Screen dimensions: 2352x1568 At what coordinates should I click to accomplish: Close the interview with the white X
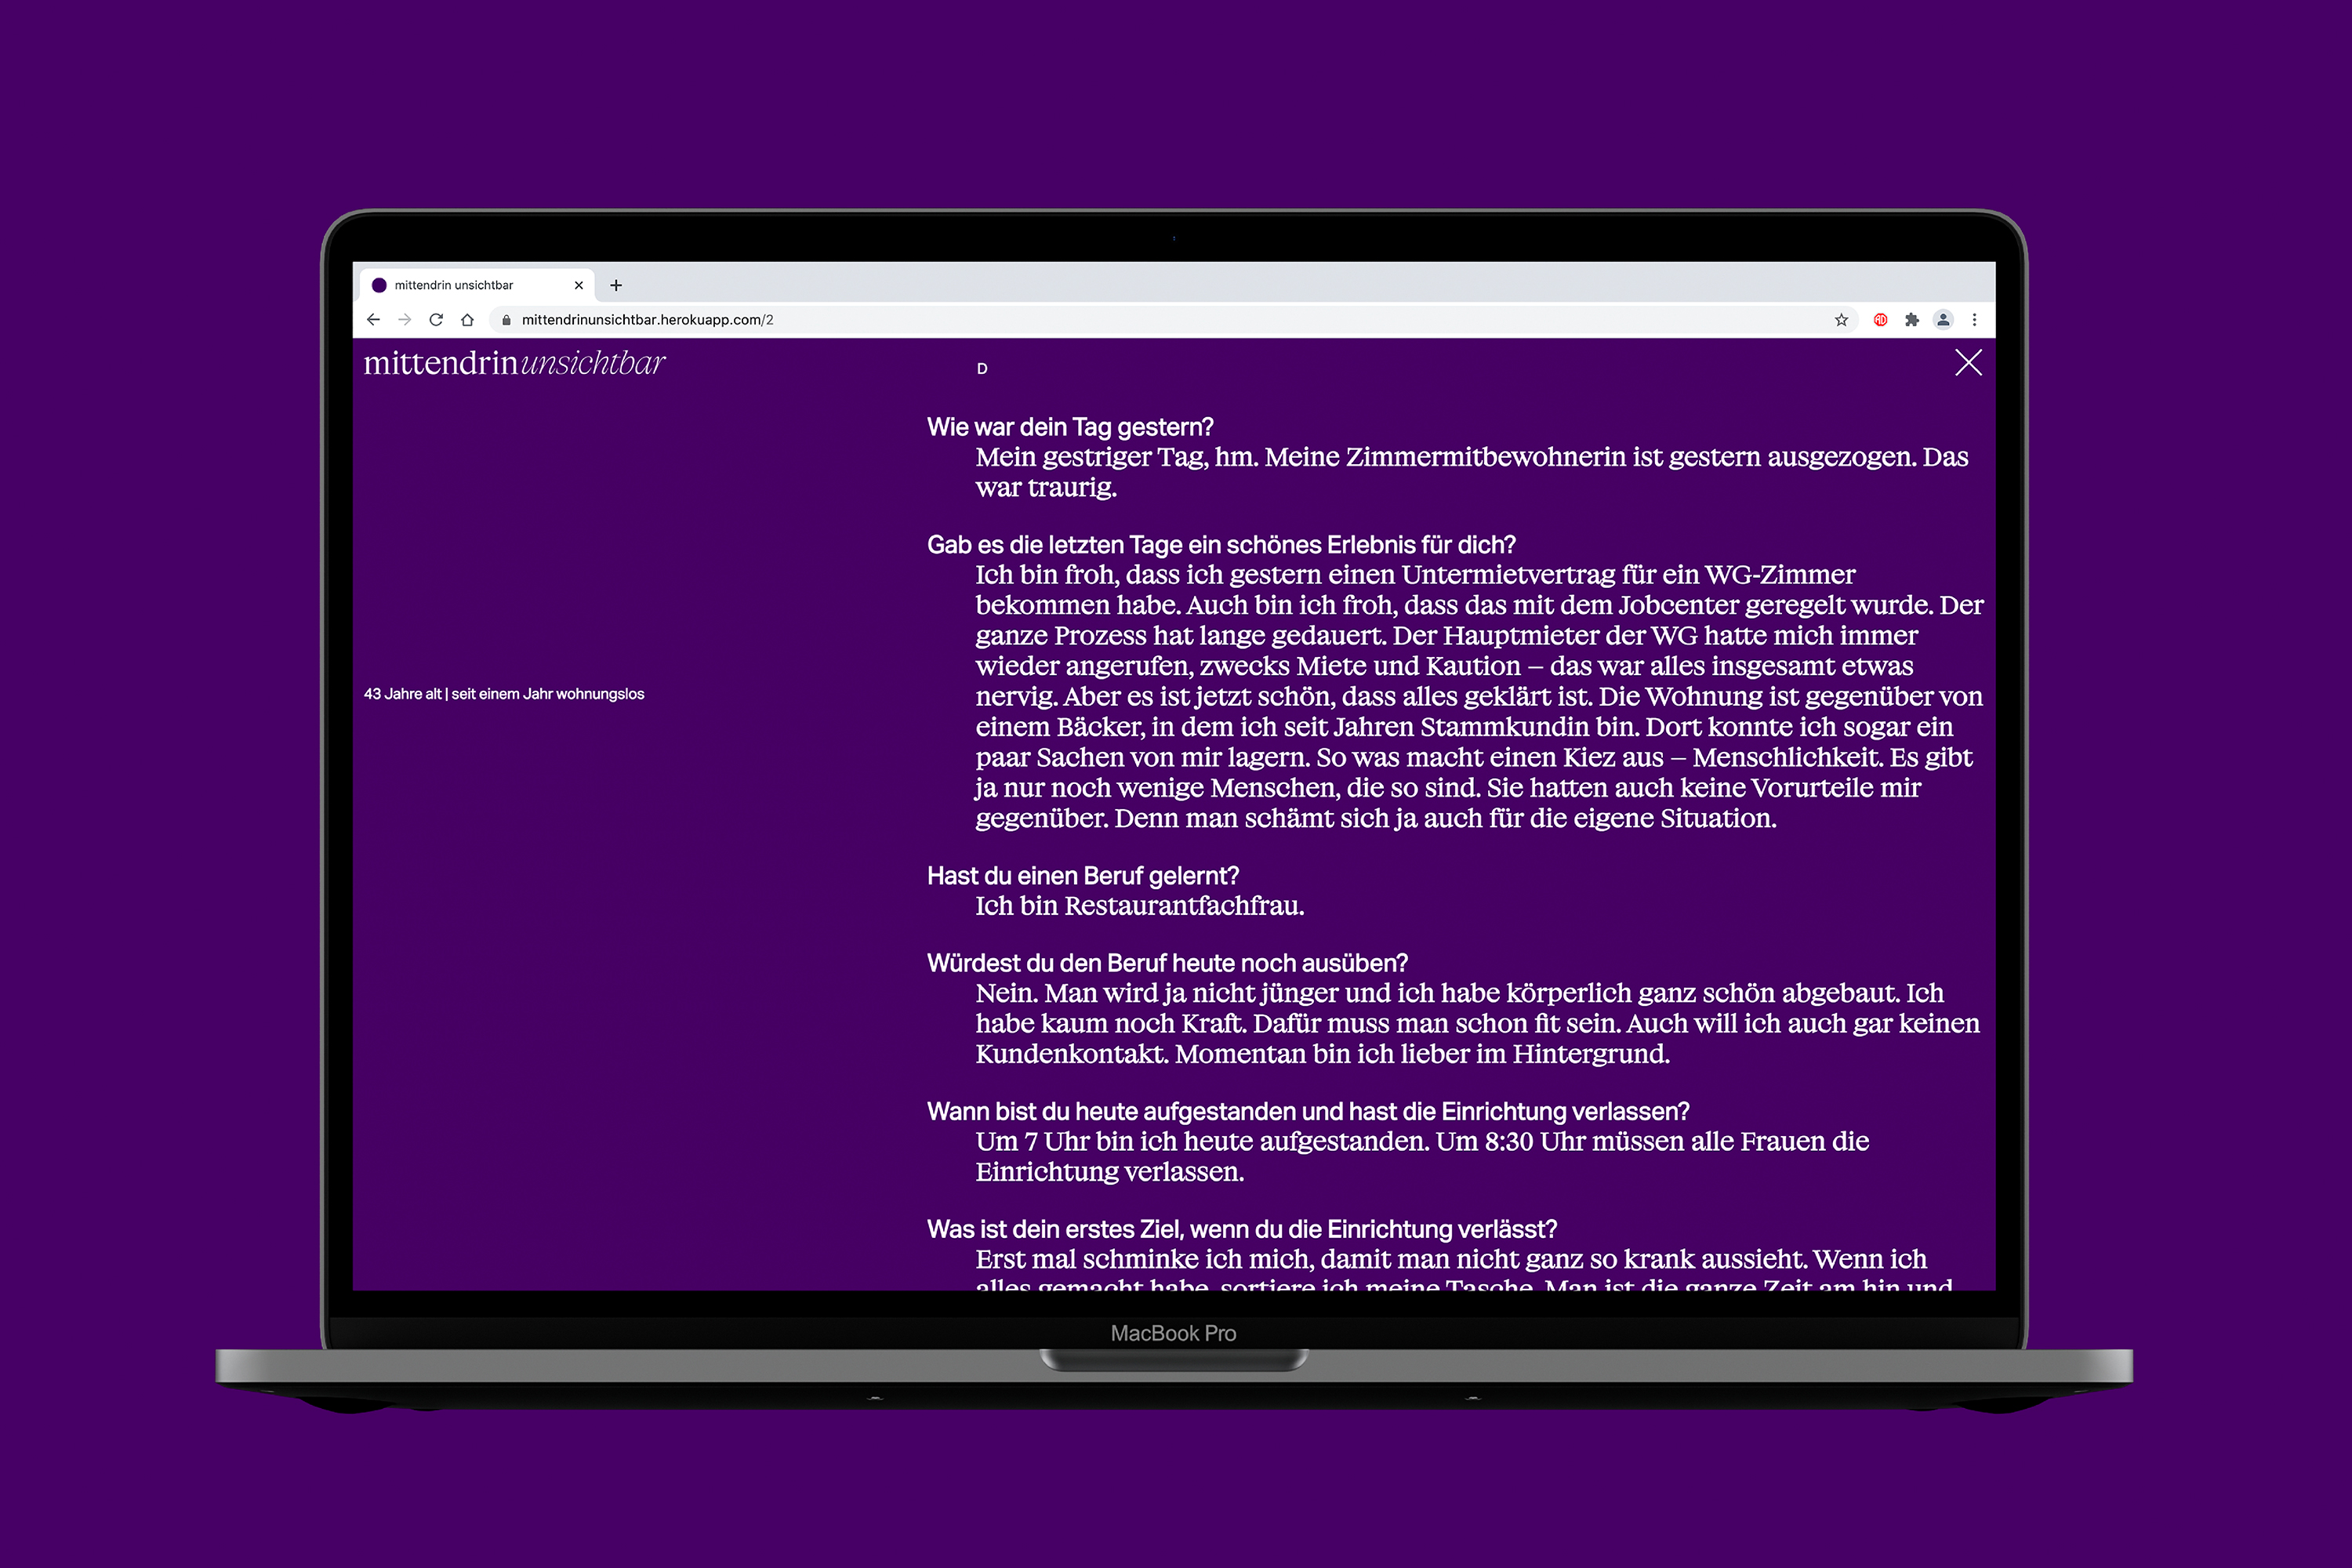[1968, 362]
